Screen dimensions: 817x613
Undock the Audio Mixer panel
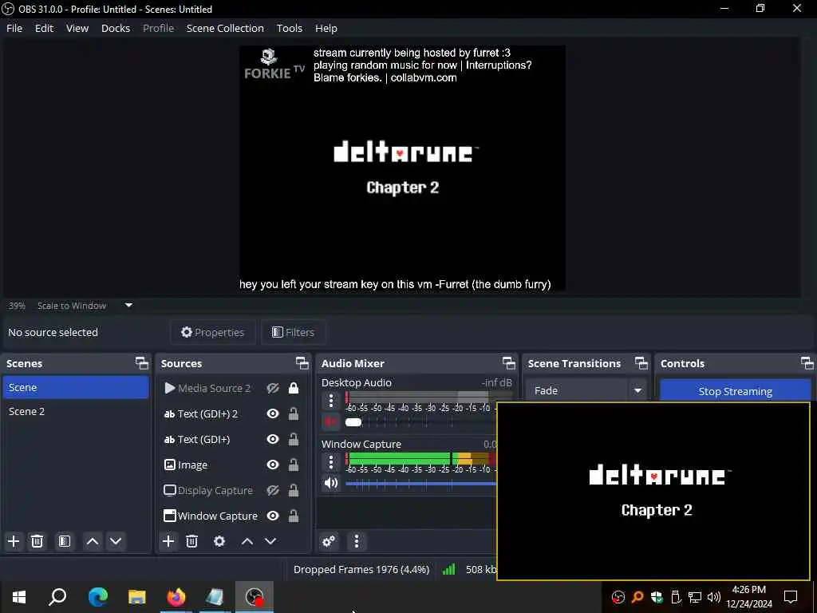[508, 363]
